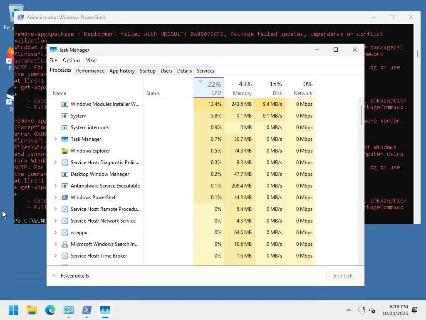Screen dimensions: 426x320
Task: Sort processes by the Name column
Action: 95,87
